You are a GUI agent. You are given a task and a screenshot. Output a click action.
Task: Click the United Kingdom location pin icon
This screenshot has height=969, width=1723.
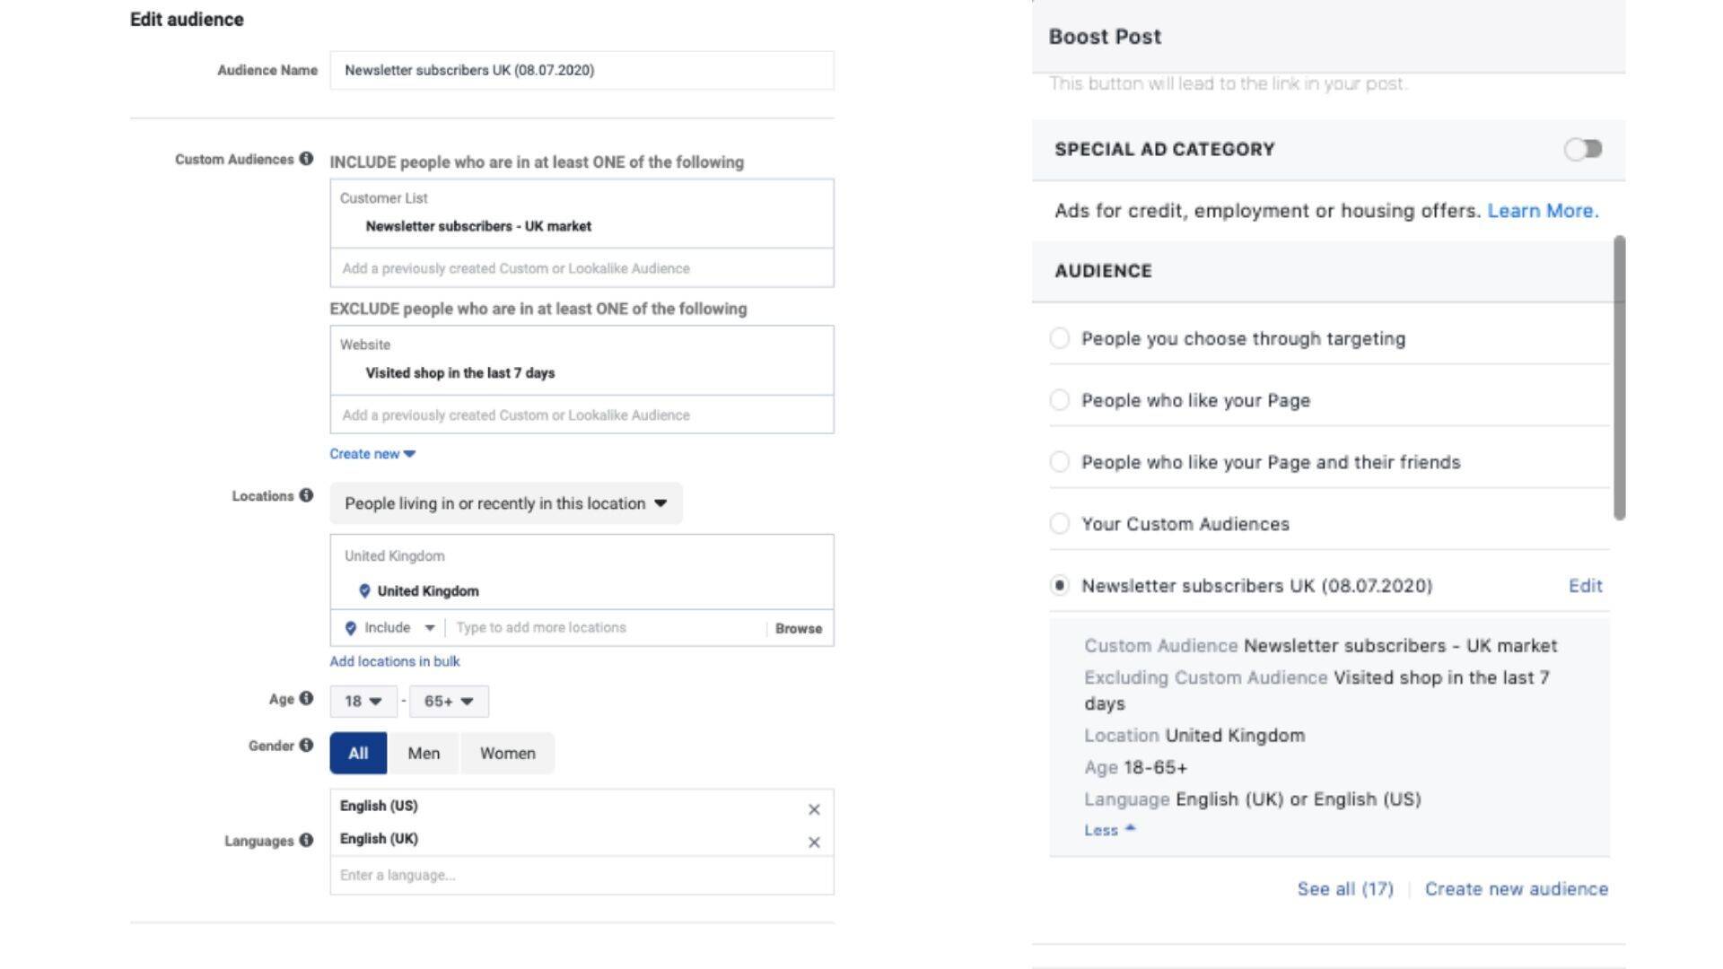364,590
